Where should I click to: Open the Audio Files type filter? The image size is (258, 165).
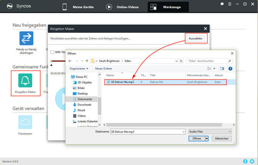tap(210, 131)
